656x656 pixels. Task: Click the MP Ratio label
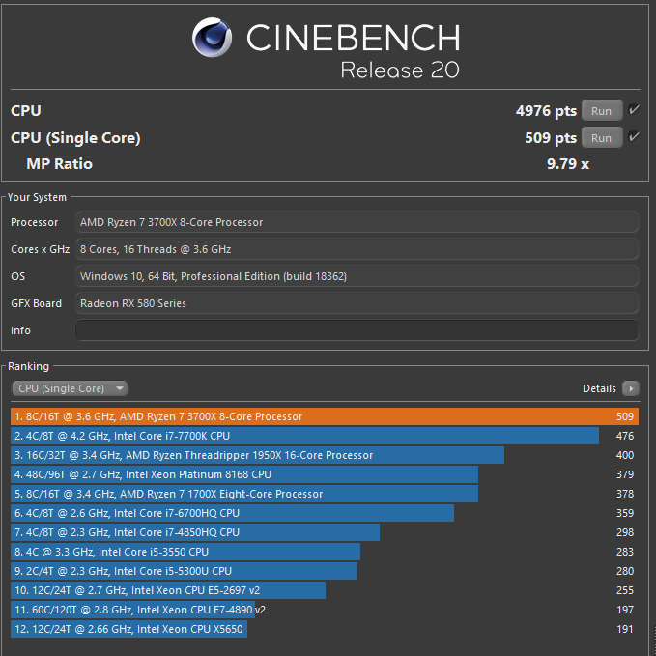pyautogui.click(x=59, y=163)
